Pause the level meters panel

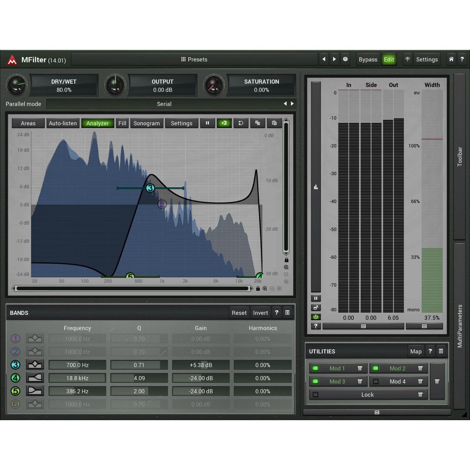pos(316,298)
